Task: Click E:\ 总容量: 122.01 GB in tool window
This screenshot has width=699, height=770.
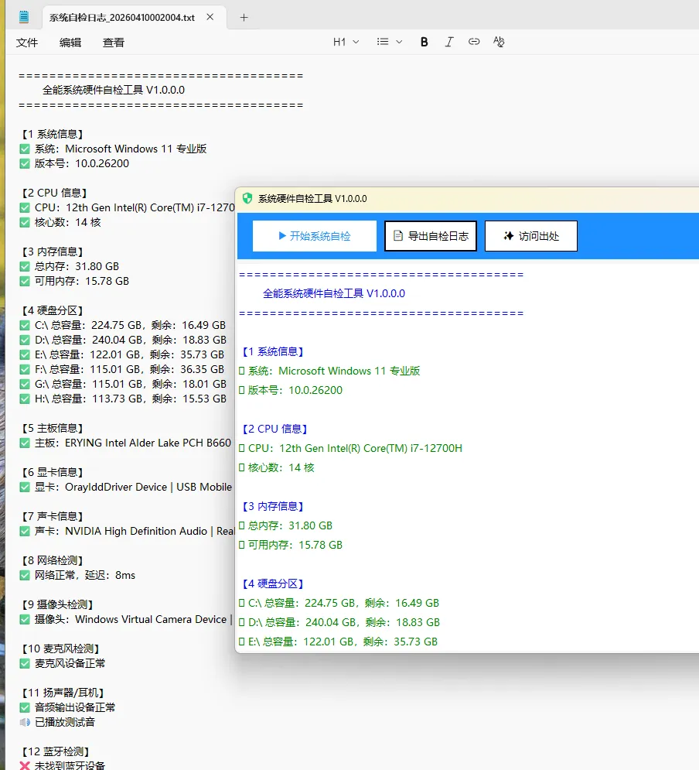Action: pyautogui.click(x=343, y=642)
